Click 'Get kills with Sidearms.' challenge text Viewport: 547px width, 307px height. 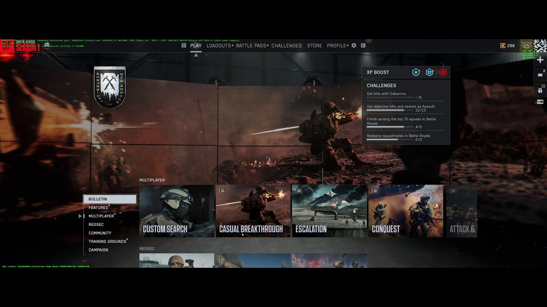(387, 94)
